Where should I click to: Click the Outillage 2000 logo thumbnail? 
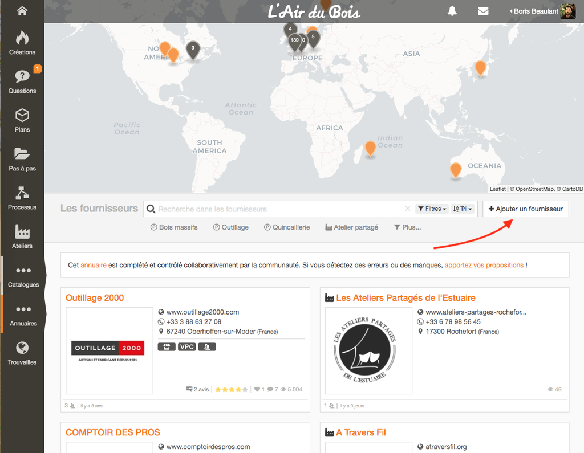pyautogui.click(x=109, y=350)
